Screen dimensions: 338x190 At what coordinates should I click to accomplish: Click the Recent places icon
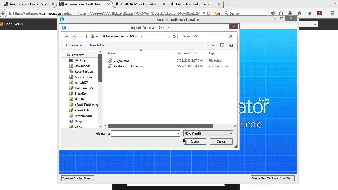point(71,72)
